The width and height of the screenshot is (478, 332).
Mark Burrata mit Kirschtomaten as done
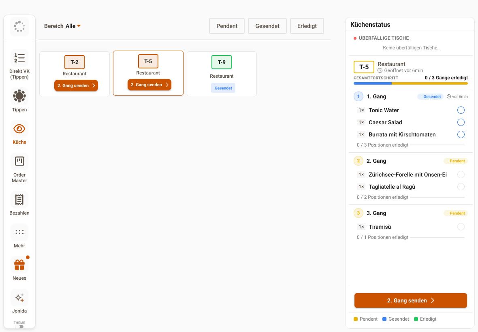click(x=461, y=135)
